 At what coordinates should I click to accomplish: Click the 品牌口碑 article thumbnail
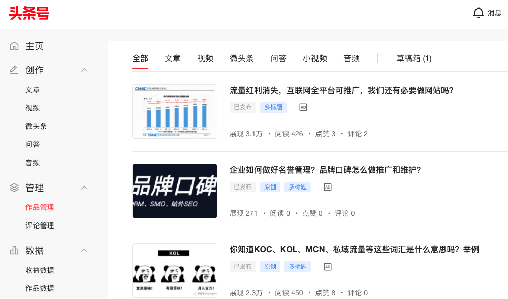point(174,191)
